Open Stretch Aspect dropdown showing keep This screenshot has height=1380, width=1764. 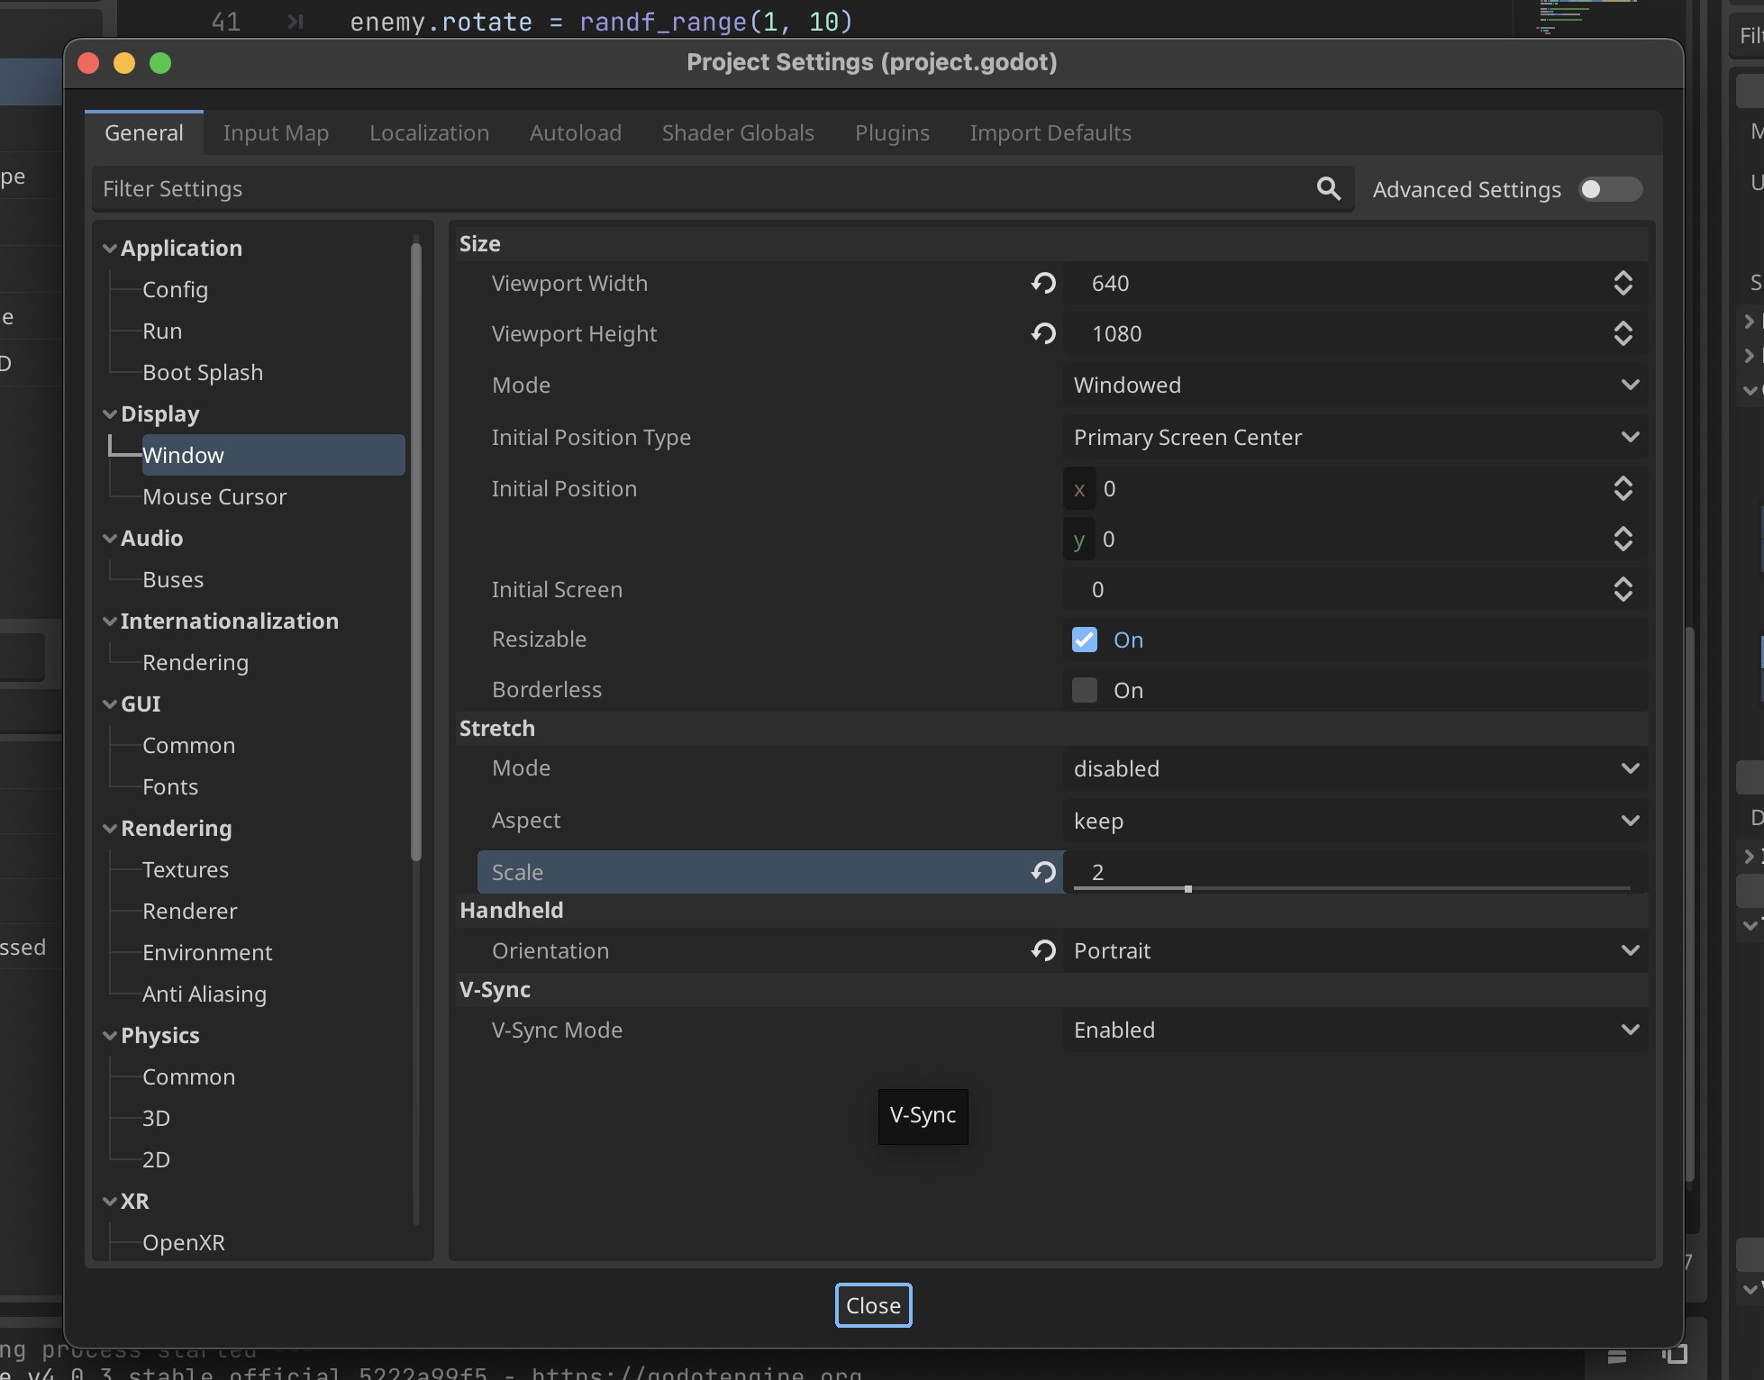pos(1356,822)
